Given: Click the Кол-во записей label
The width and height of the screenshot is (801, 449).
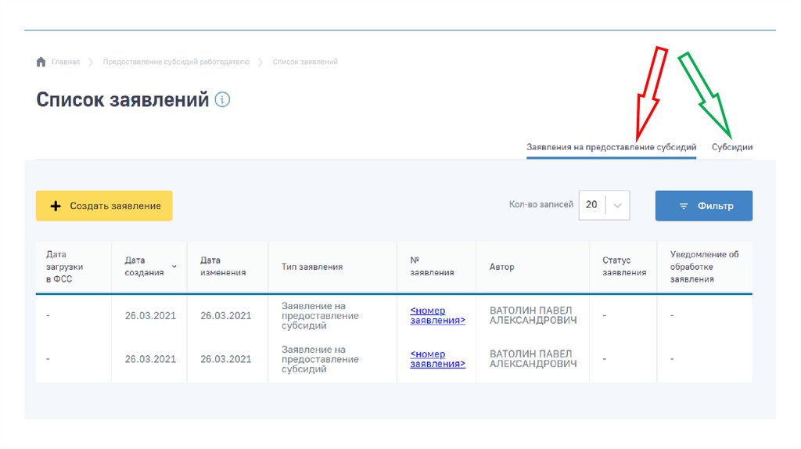Looking at the screenshot, I should tap(541, 204).
